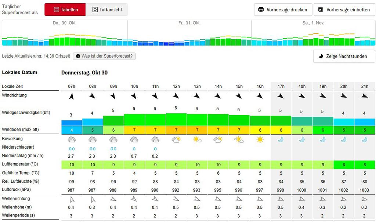The image size is (376, 222).
Task: Click the printer icon for Vorhersage drucken
Action: (x=261, y=10)
